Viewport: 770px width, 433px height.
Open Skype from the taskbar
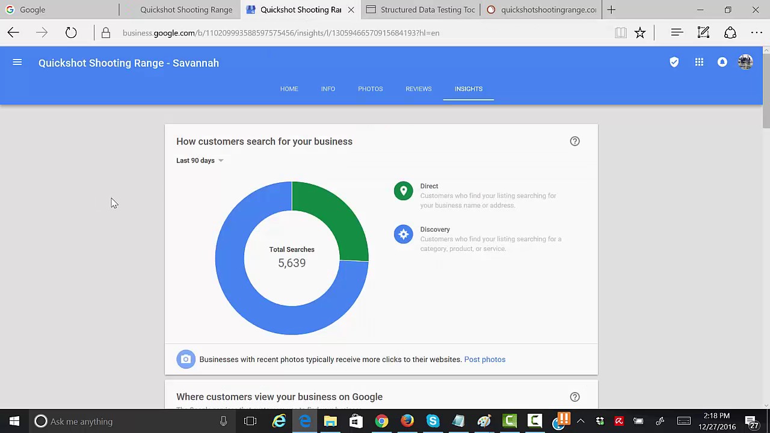click(433, 422)
